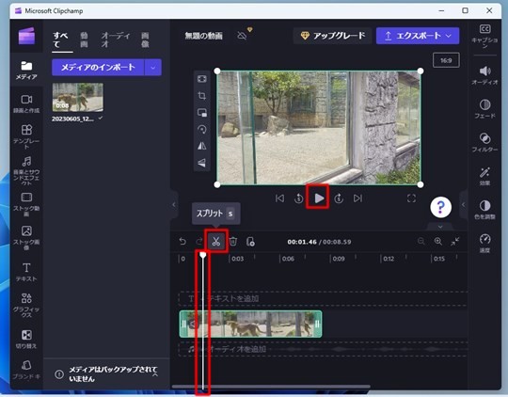Screen dimensions: 508x397
Task: Rewind five seconds in preview
Action: 299,198
